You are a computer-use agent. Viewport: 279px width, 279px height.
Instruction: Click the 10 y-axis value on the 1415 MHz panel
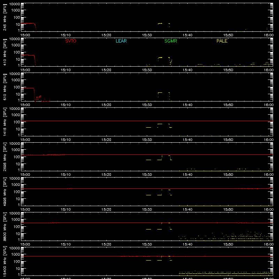coord(18,129)
